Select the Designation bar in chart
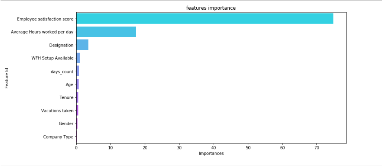Image resolution: width=382 pixels, height=166 pixels. click(82, 45)
